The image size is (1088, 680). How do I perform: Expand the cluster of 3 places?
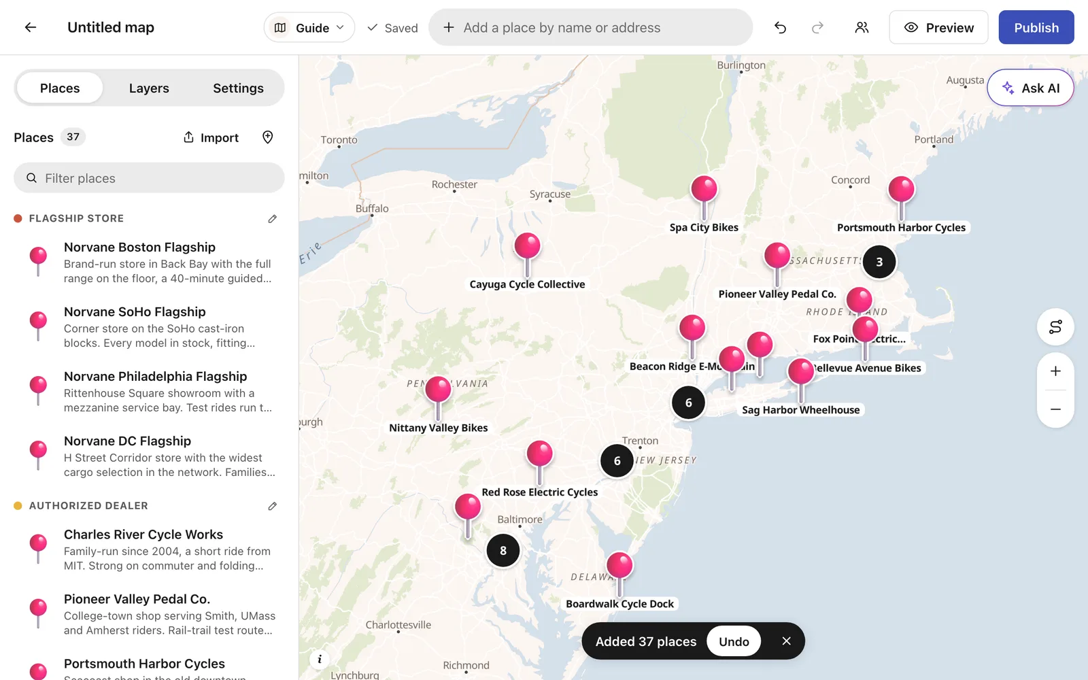tap(879, 262)
